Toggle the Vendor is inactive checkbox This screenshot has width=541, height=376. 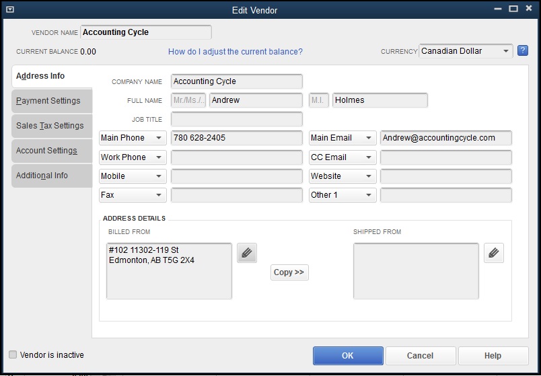pos(13,354)
